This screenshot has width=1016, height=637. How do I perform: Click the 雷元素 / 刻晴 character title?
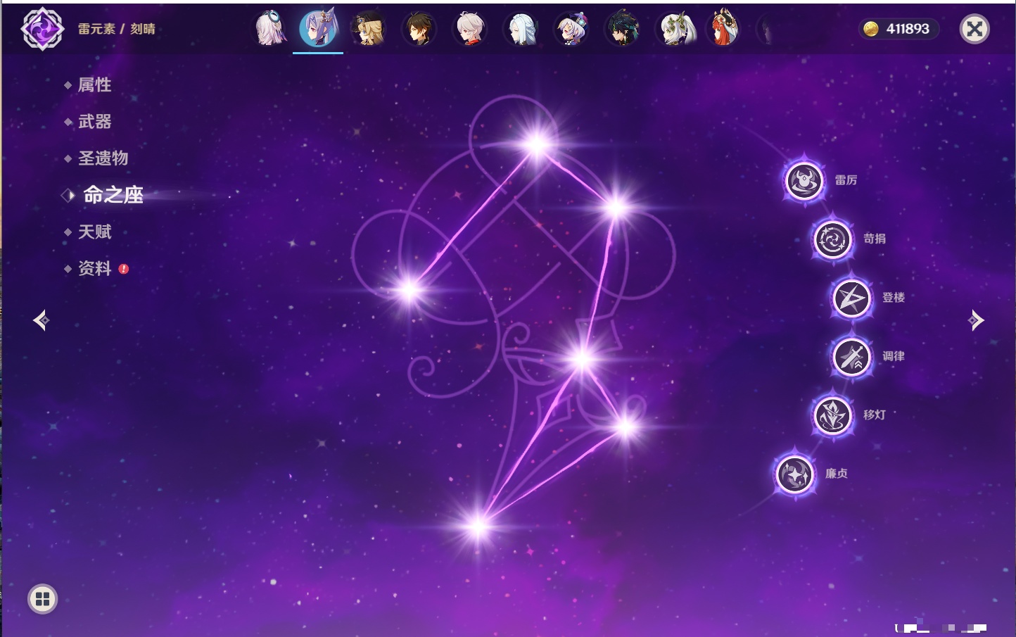pos(117,29)
